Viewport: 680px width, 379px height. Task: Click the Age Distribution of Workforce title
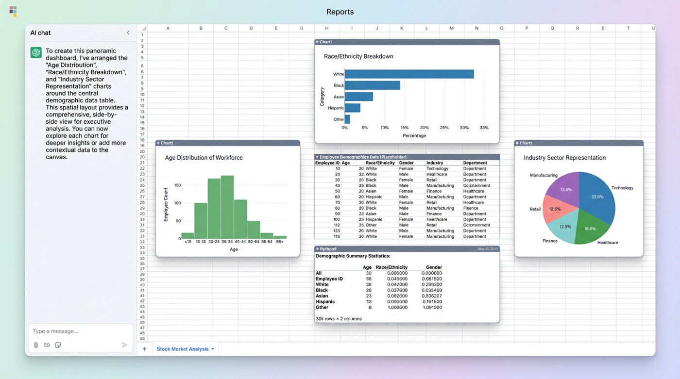(x=204, y=158)
